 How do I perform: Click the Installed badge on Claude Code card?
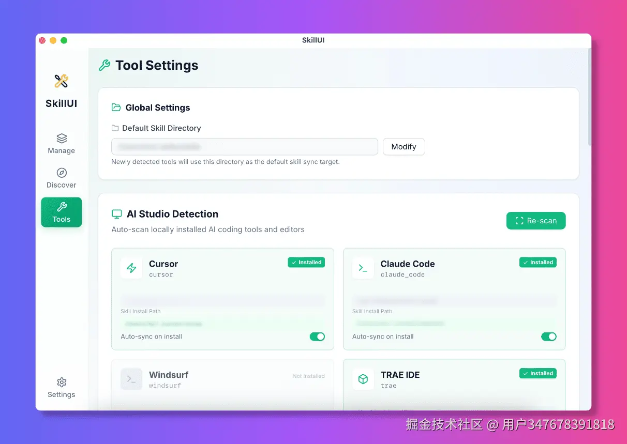click(538, 263)
